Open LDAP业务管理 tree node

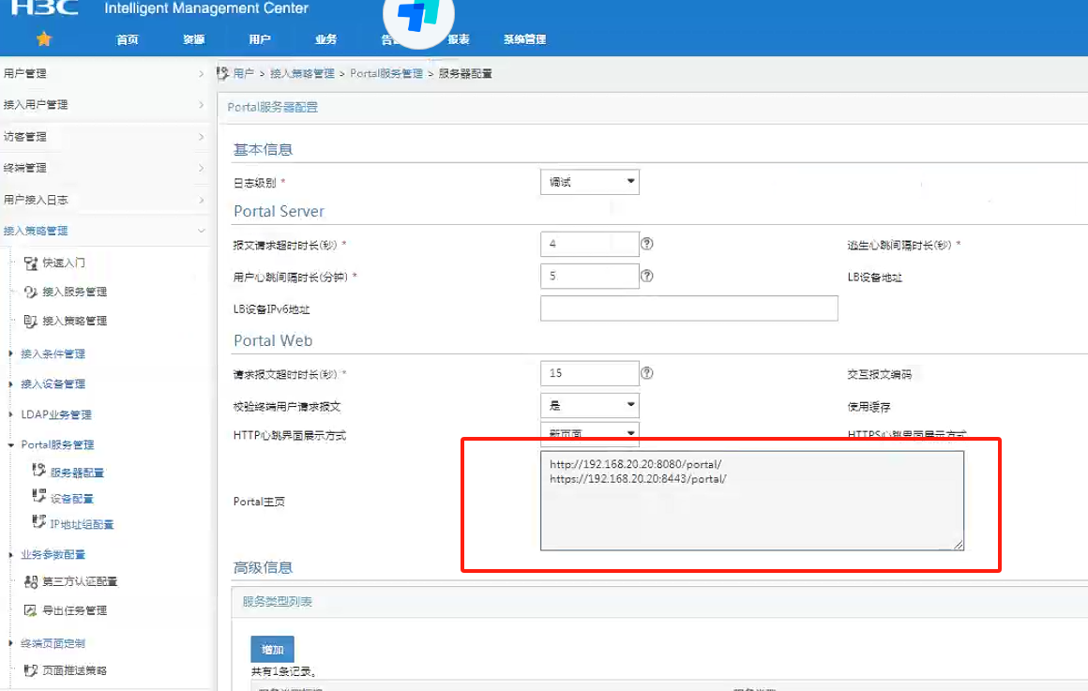[x=55, y=414]
